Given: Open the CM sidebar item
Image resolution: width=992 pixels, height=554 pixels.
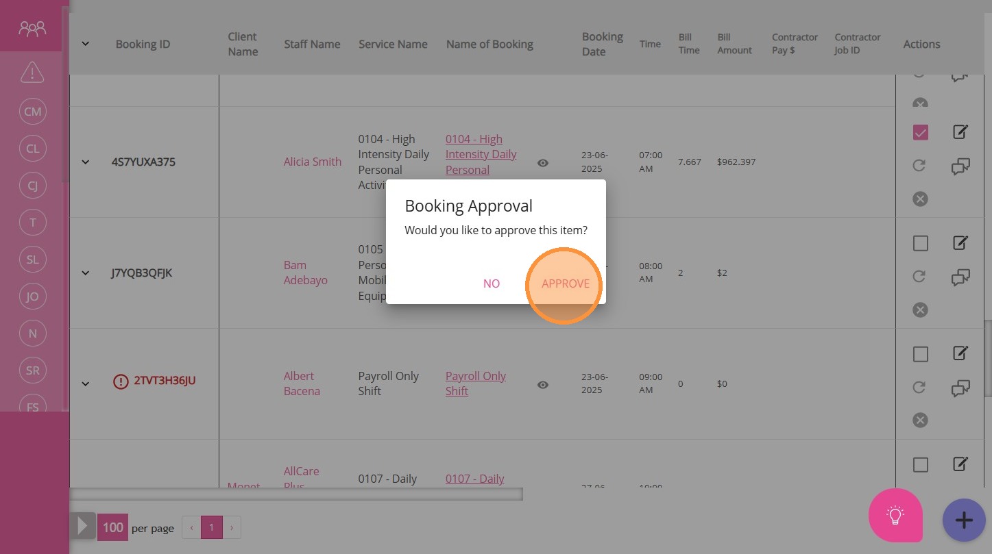Looking at the screenshot, I should tap(32, 112).
